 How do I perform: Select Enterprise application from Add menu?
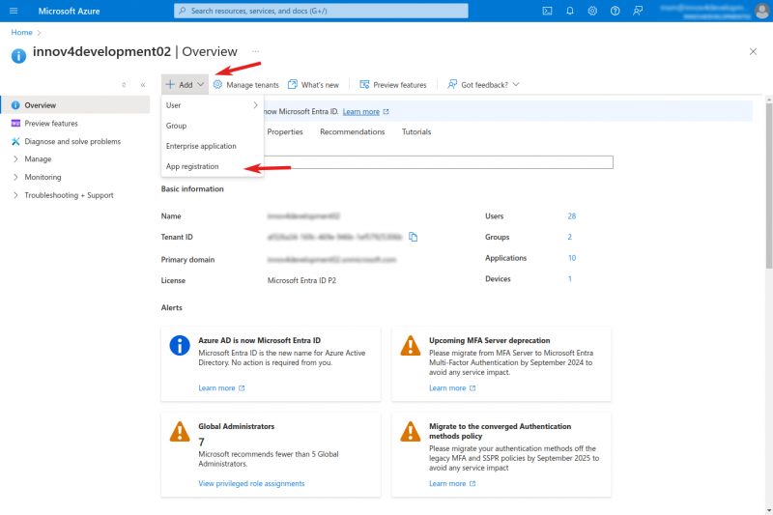coord(213,146)
